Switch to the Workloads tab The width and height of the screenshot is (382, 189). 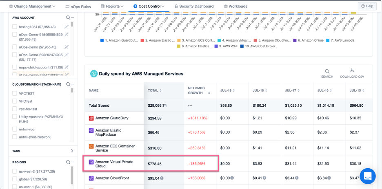235,6
